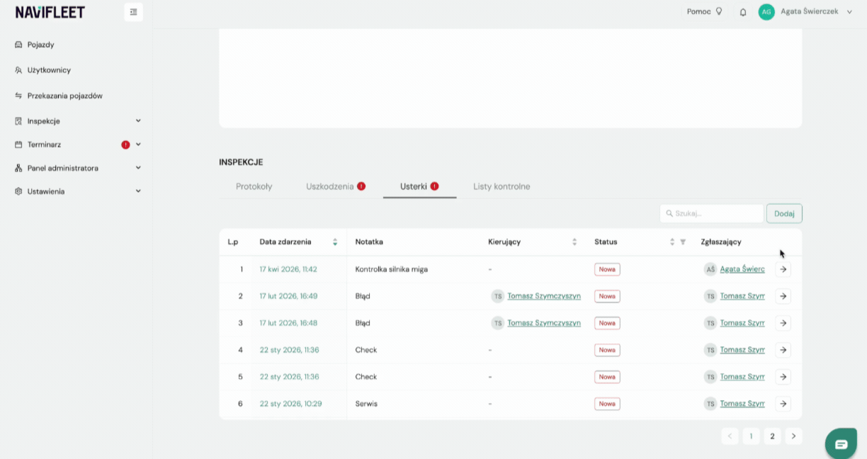Open details arrow for row 5 Check

783,377
